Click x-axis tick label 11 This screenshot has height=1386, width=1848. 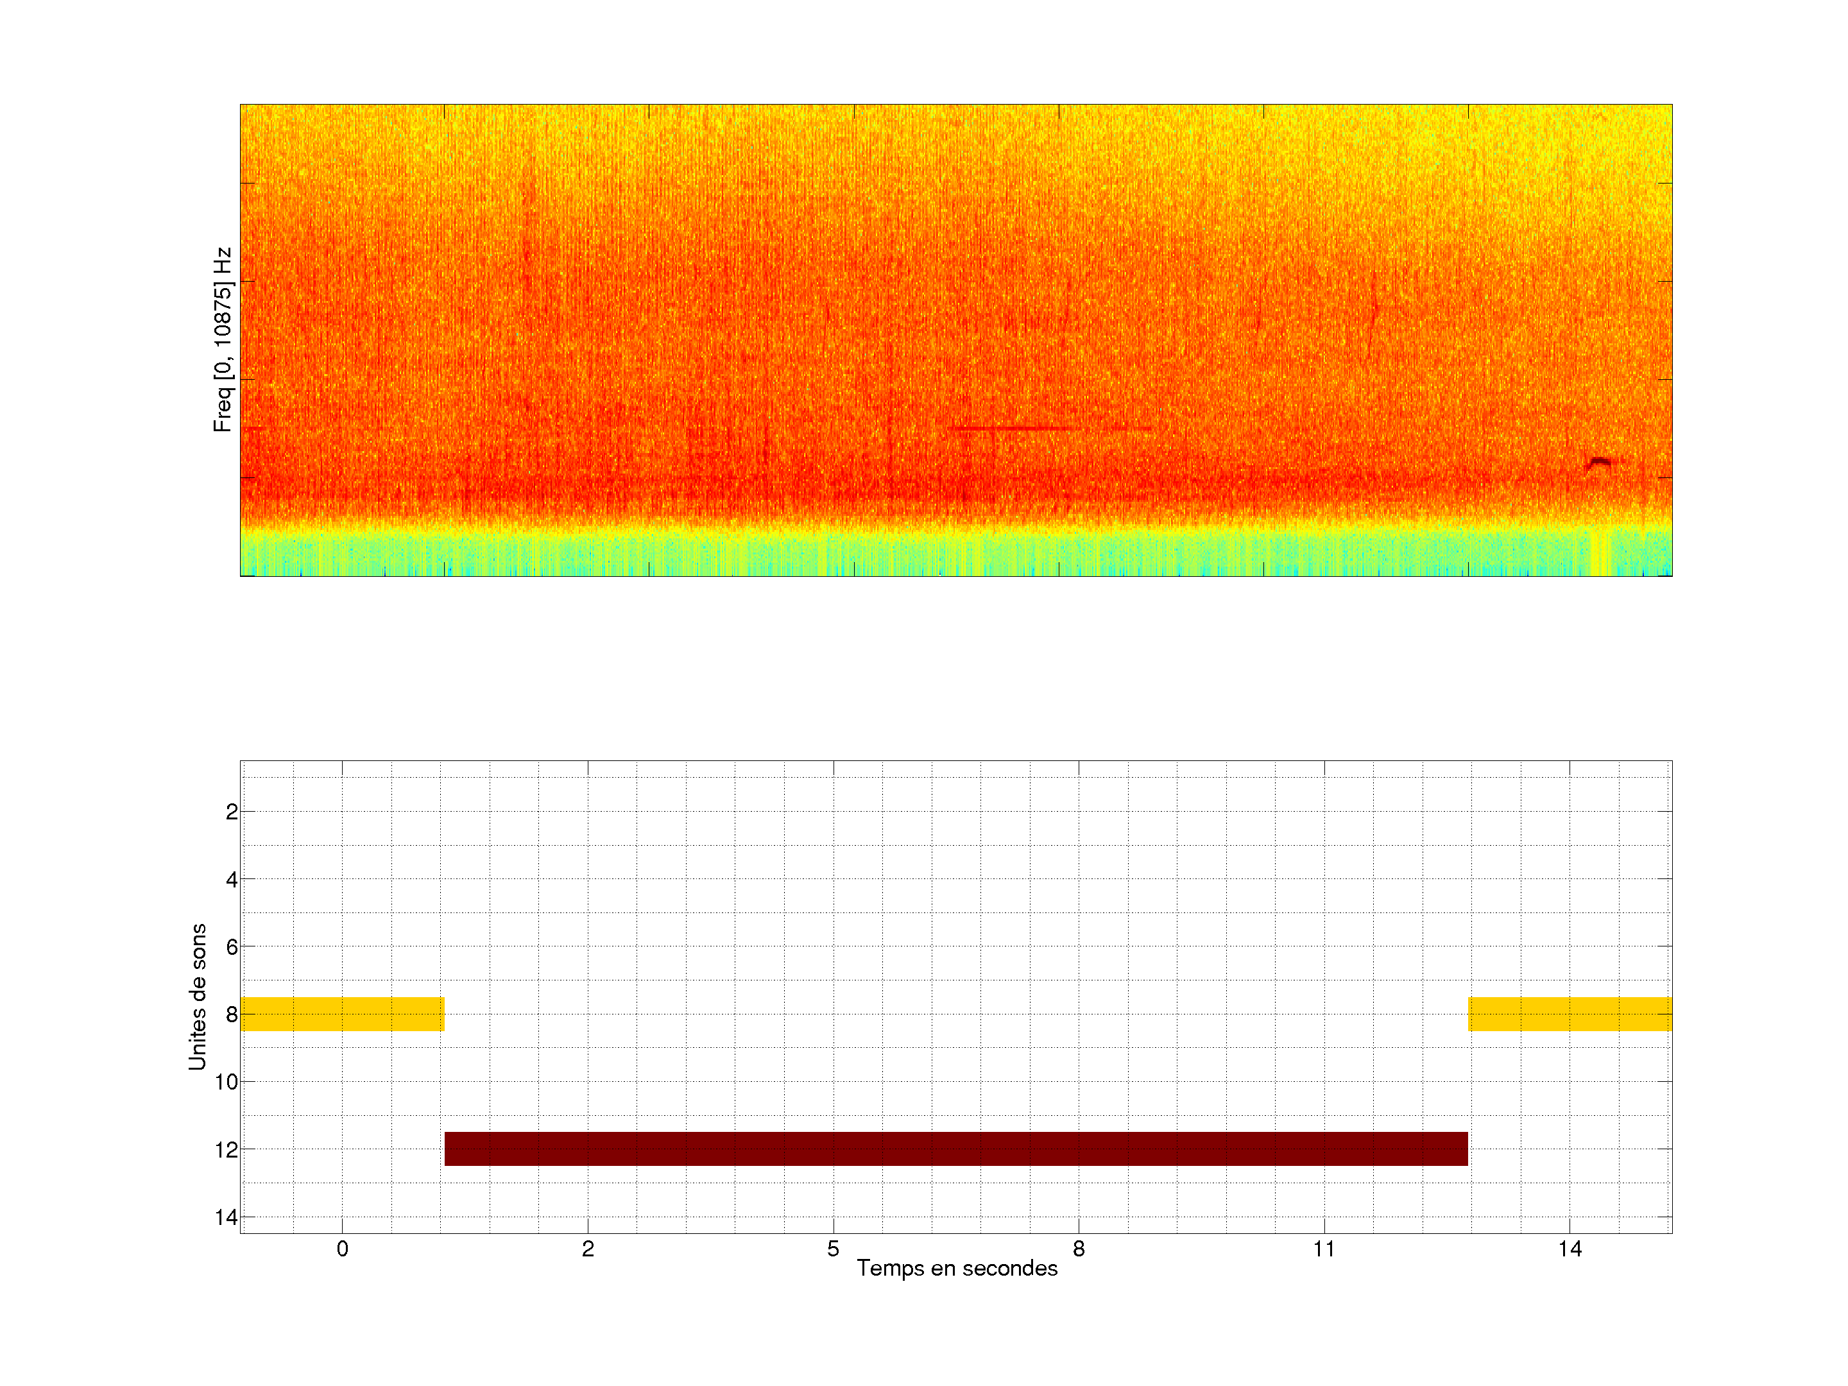point(1324,1249)
